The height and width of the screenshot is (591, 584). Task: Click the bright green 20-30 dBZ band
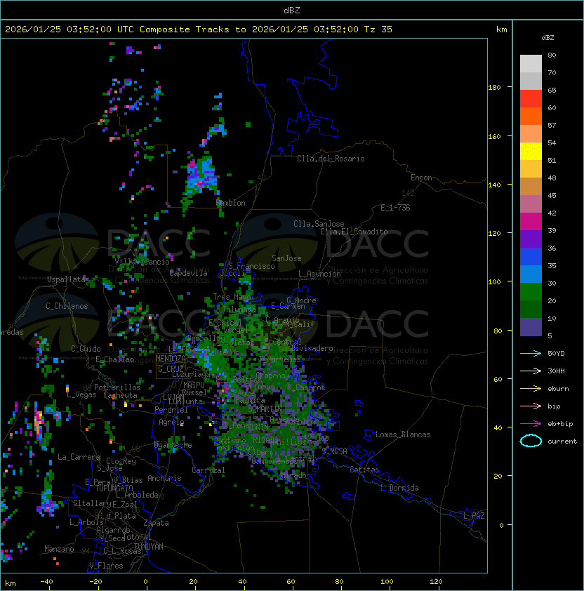pyautogui.click(x=531, y=292)
